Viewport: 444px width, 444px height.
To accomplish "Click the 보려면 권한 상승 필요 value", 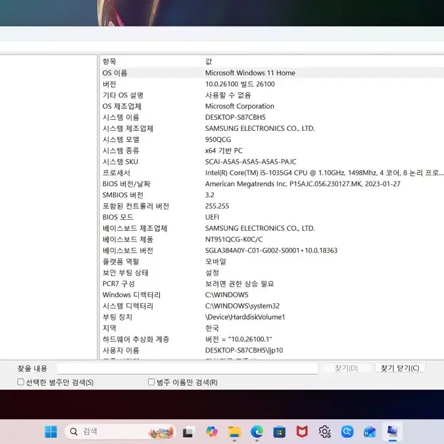I will coord(239,284).
